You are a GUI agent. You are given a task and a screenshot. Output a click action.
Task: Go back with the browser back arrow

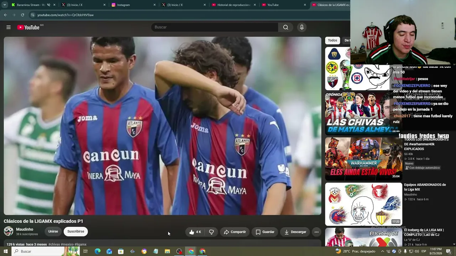point(5,15)
